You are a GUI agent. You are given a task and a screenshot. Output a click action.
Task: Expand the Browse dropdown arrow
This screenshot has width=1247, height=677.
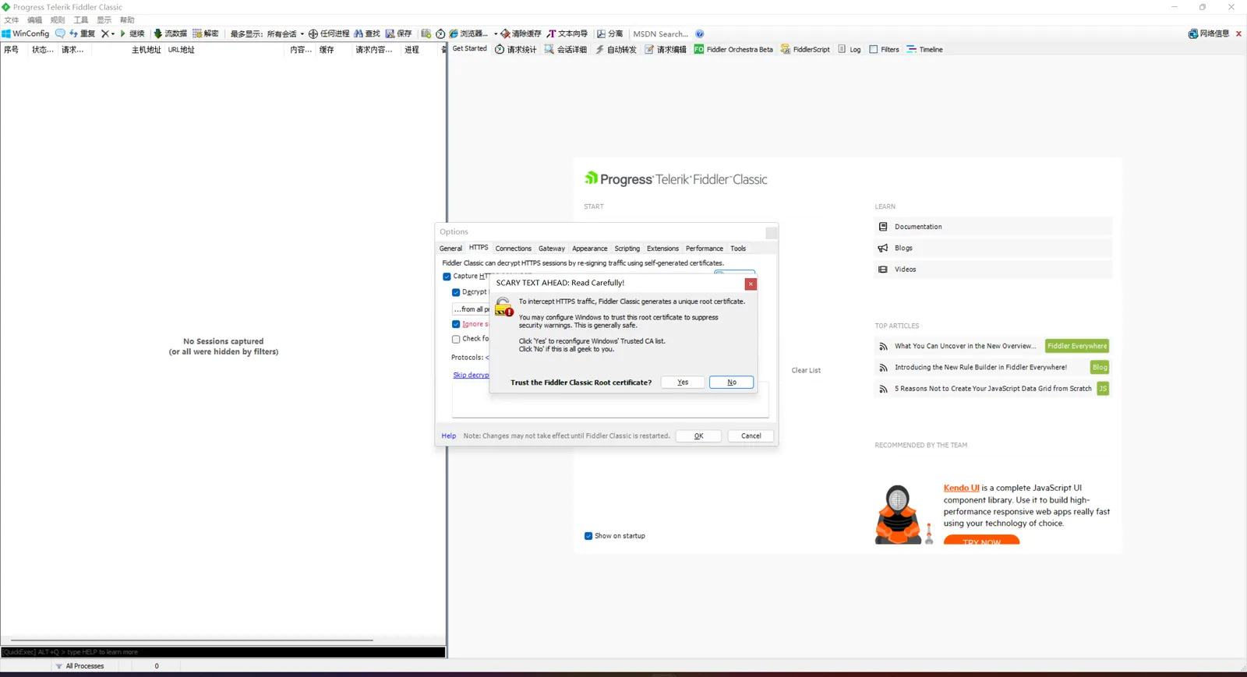(x=496, y=33)
